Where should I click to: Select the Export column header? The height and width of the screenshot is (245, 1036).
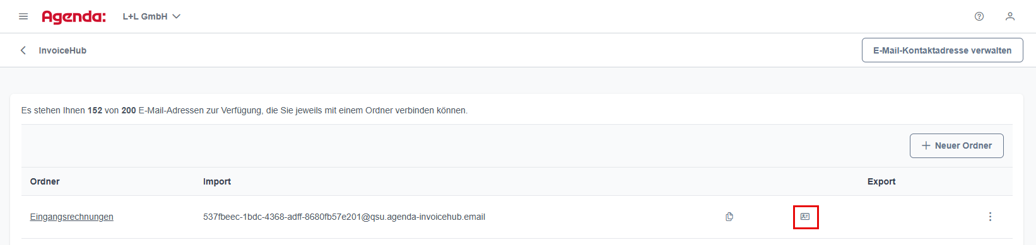pos(881,181)
